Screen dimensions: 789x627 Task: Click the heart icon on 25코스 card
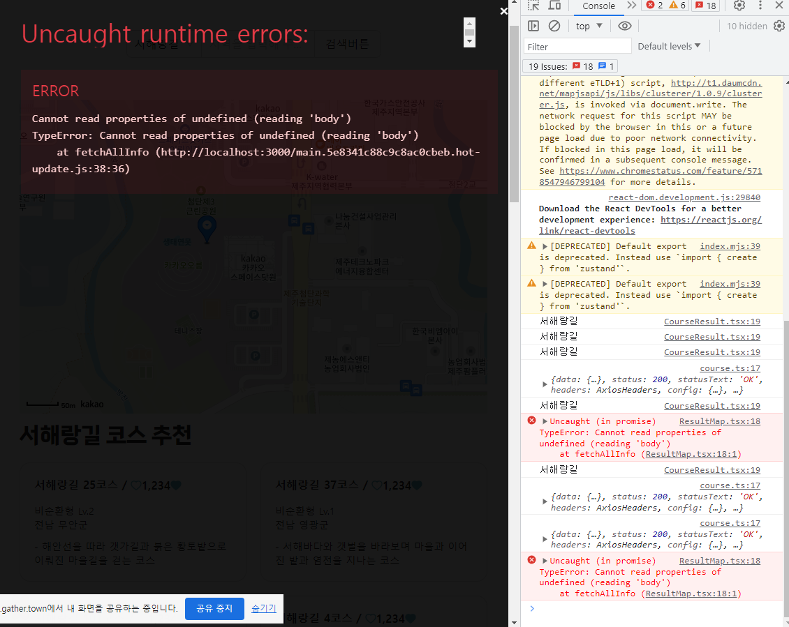click(x=136, y=485)
